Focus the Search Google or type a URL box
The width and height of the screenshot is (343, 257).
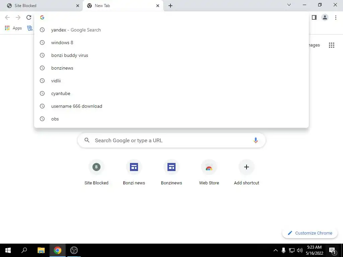171,140
